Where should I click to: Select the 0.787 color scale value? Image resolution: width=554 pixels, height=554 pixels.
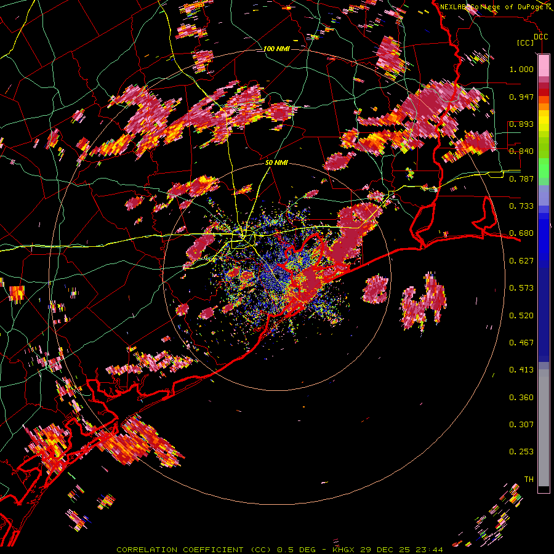(x=521, y=179)
